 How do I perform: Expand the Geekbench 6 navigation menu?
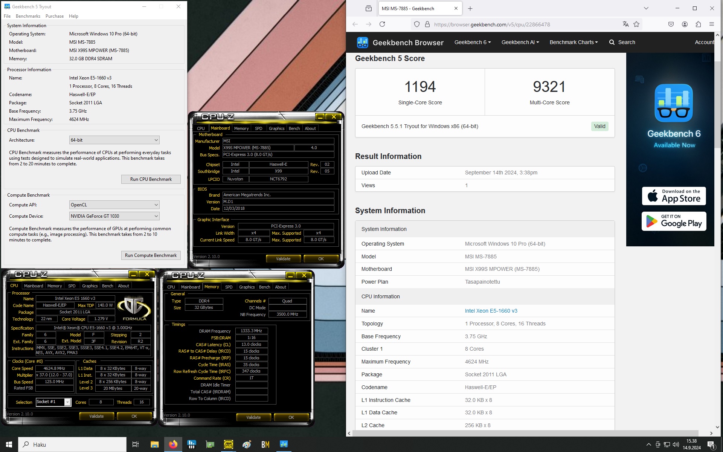pyautogui.click(x=472, y=42)
